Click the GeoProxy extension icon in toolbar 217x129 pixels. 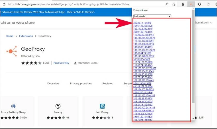[191, 4]
